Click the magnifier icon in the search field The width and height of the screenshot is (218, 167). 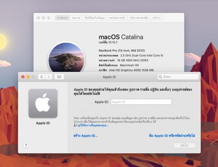[160, 77]
